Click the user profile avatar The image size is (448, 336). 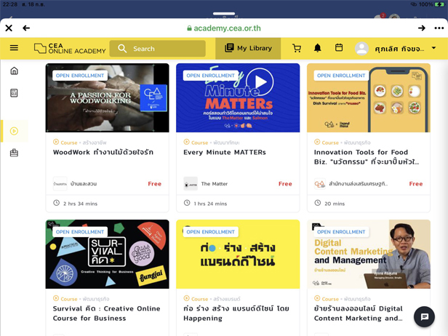[361, 49]
